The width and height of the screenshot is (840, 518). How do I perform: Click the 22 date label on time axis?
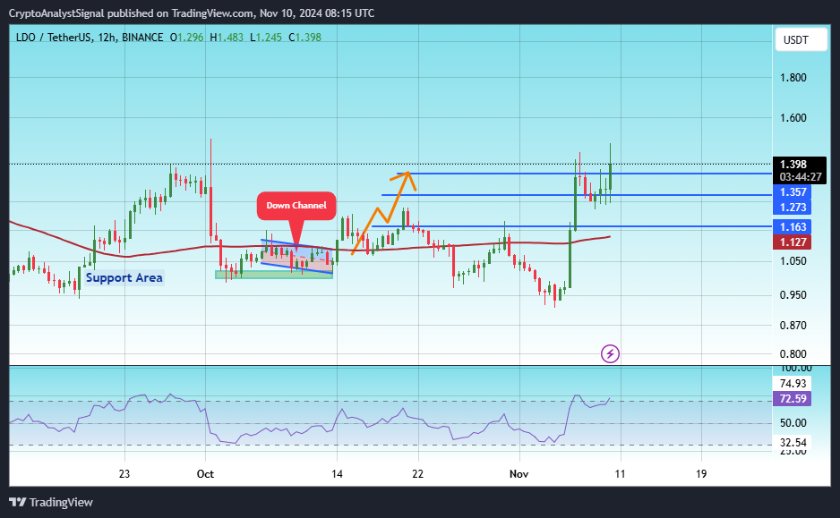pyautogui.click(x=418, y=473)
